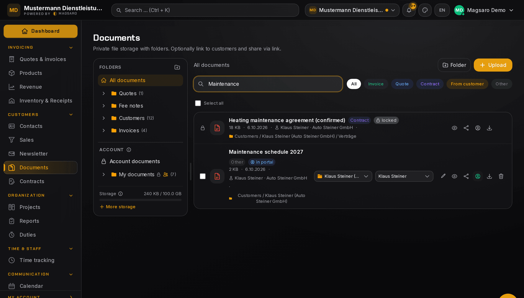The width and height of the screenshot is (524, 298).
Task: Expand the Customers folder
Action: [103, 118]
